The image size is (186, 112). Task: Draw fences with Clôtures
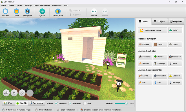145,45
